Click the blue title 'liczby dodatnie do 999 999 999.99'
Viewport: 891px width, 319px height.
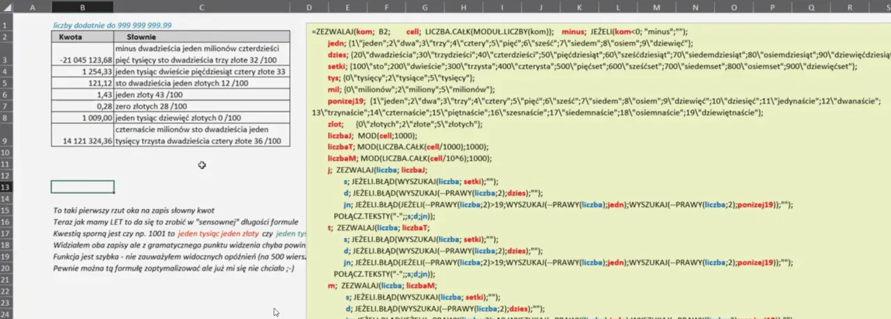pos(113,25)
